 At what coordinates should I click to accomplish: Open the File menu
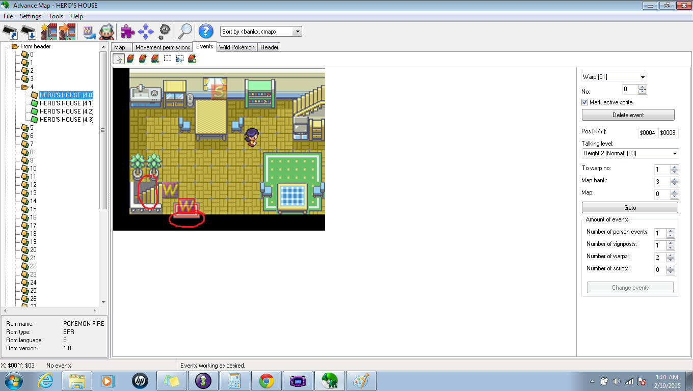point(8,16)
